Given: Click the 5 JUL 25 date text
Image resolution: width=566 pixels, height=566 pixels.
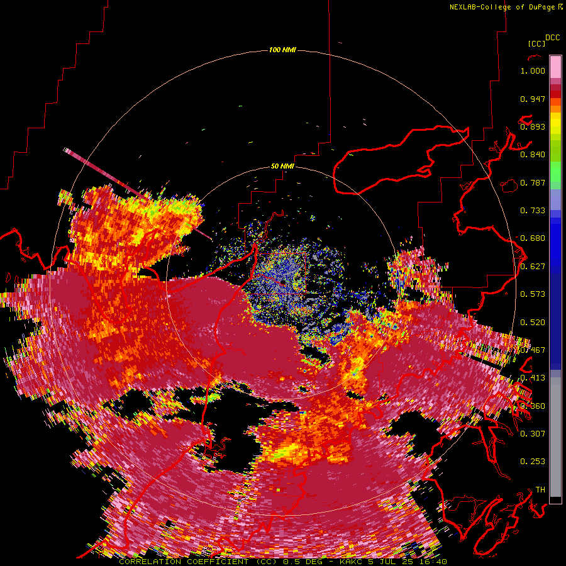Looking at the screenshot, I should click(391, 562).
